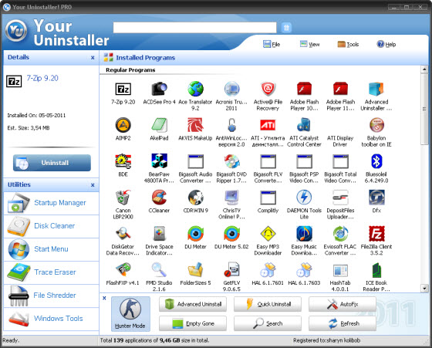
Task: Open the File menu
Action: tap(272, 44)
